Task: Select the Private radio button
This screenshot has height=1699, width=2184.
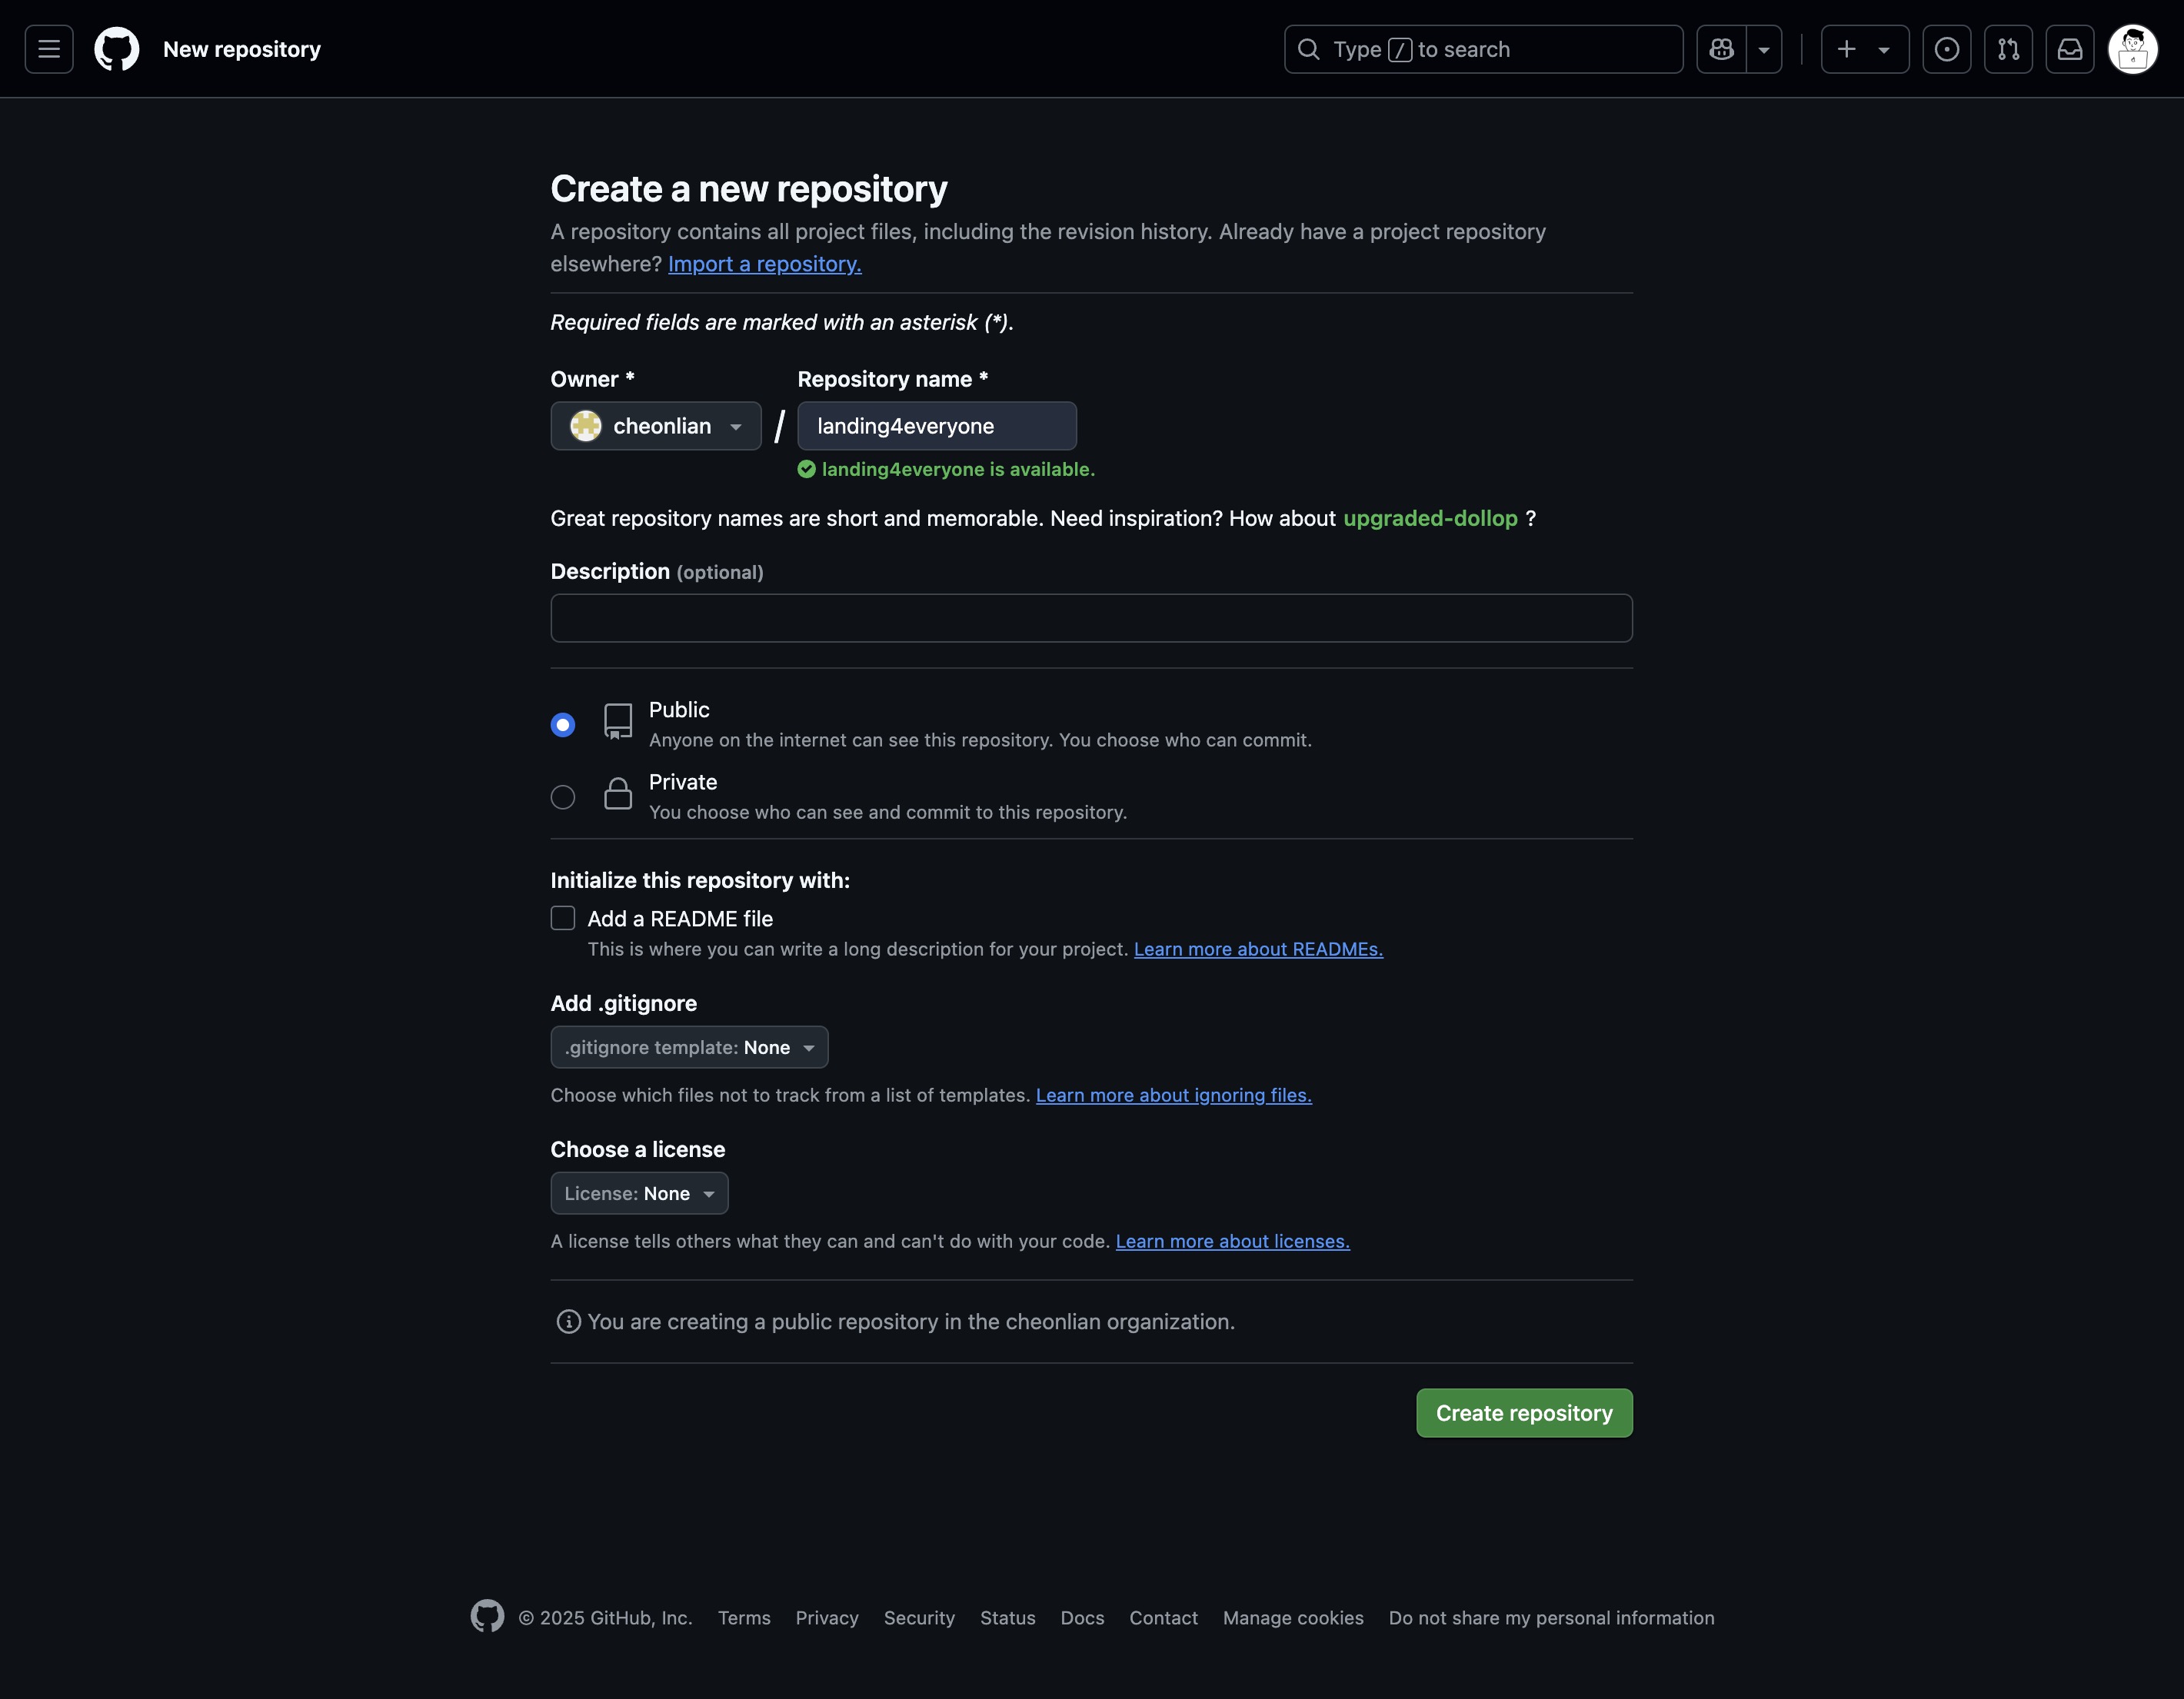Action: pos(563,796)
